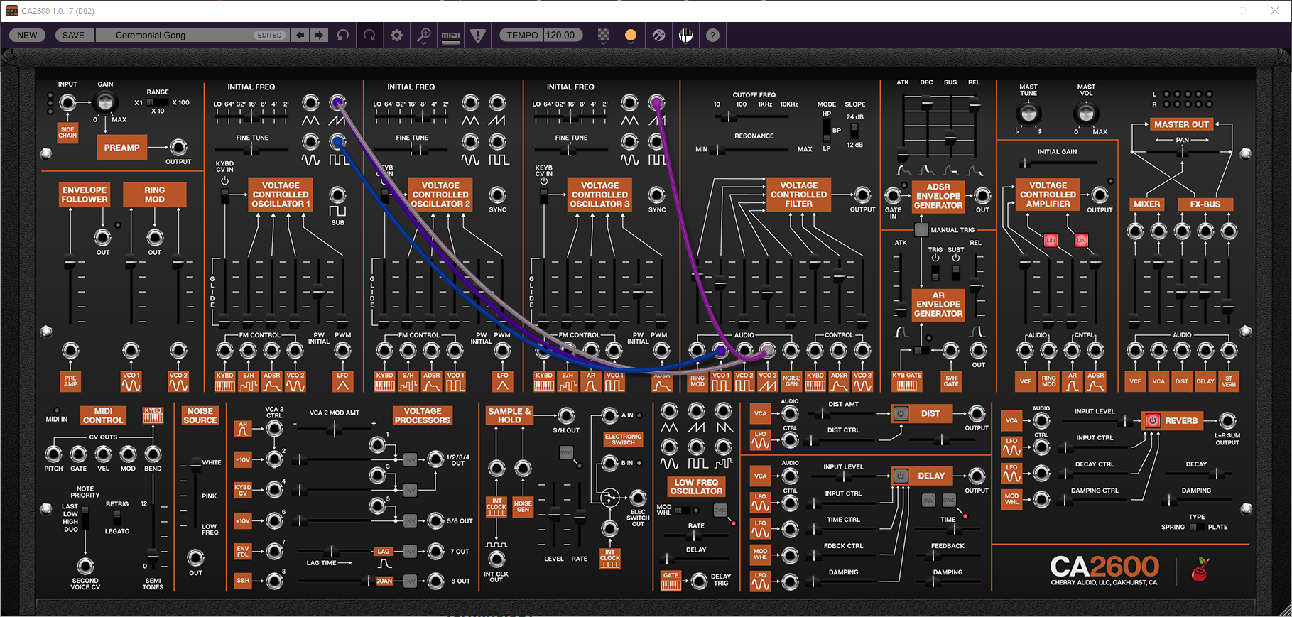Click the SAVE preset button
The image size is (1292, 617).
tap(73, 36)
